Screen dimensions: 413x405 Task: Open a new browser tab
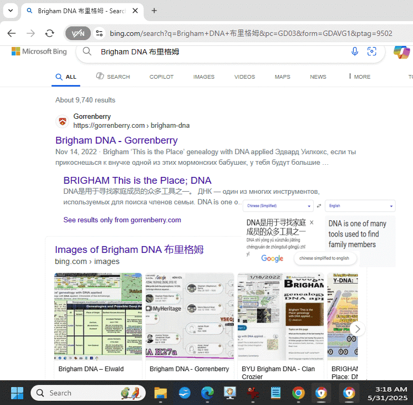click(154, 11)
